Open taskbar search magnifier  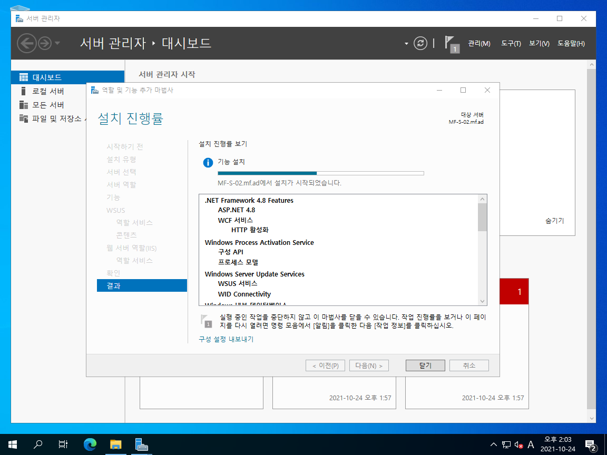(x=38, y=444)
